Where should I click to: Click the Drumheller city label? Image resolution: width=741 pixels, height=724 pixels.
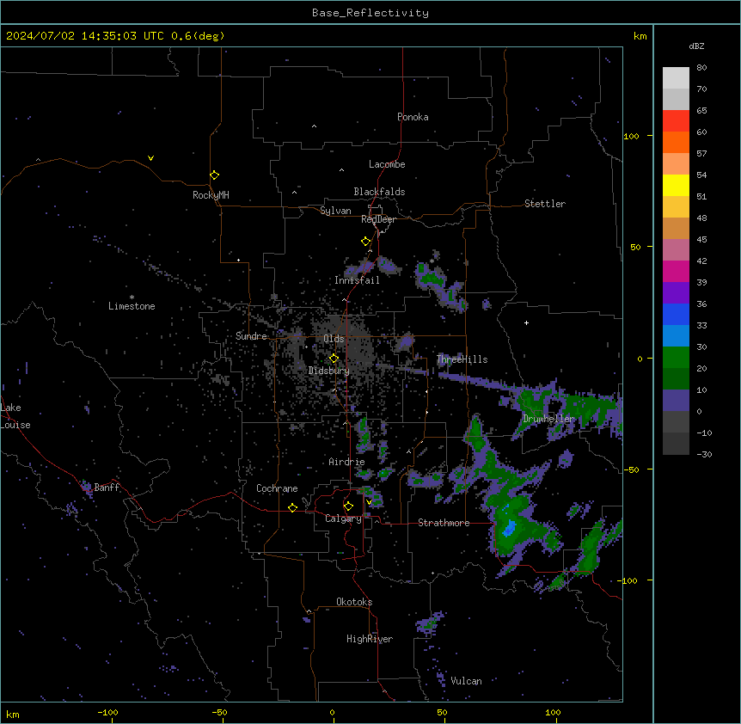(548, 419)
